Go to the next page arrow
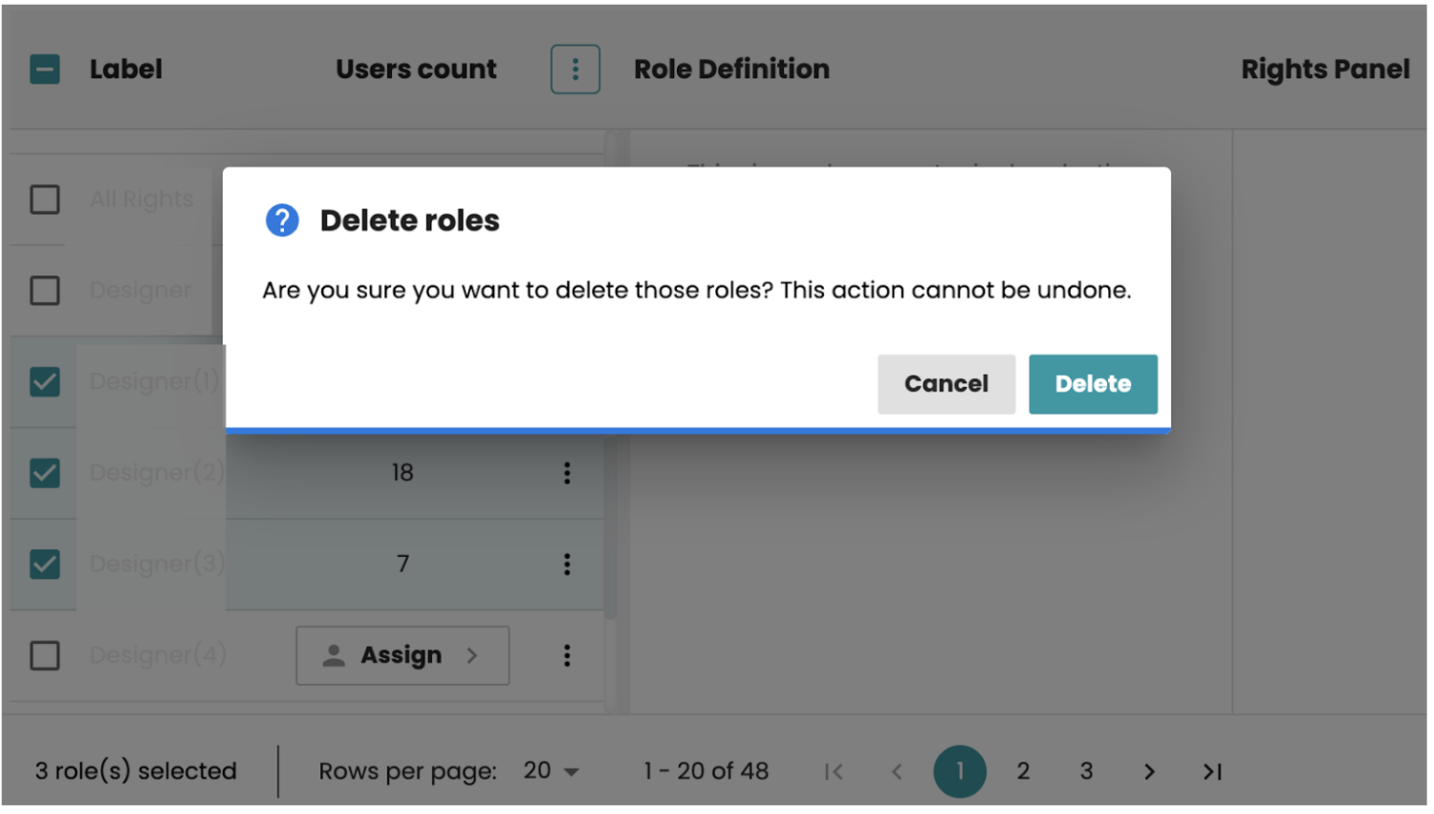 pyautogui.click(x=1149, y=772)
